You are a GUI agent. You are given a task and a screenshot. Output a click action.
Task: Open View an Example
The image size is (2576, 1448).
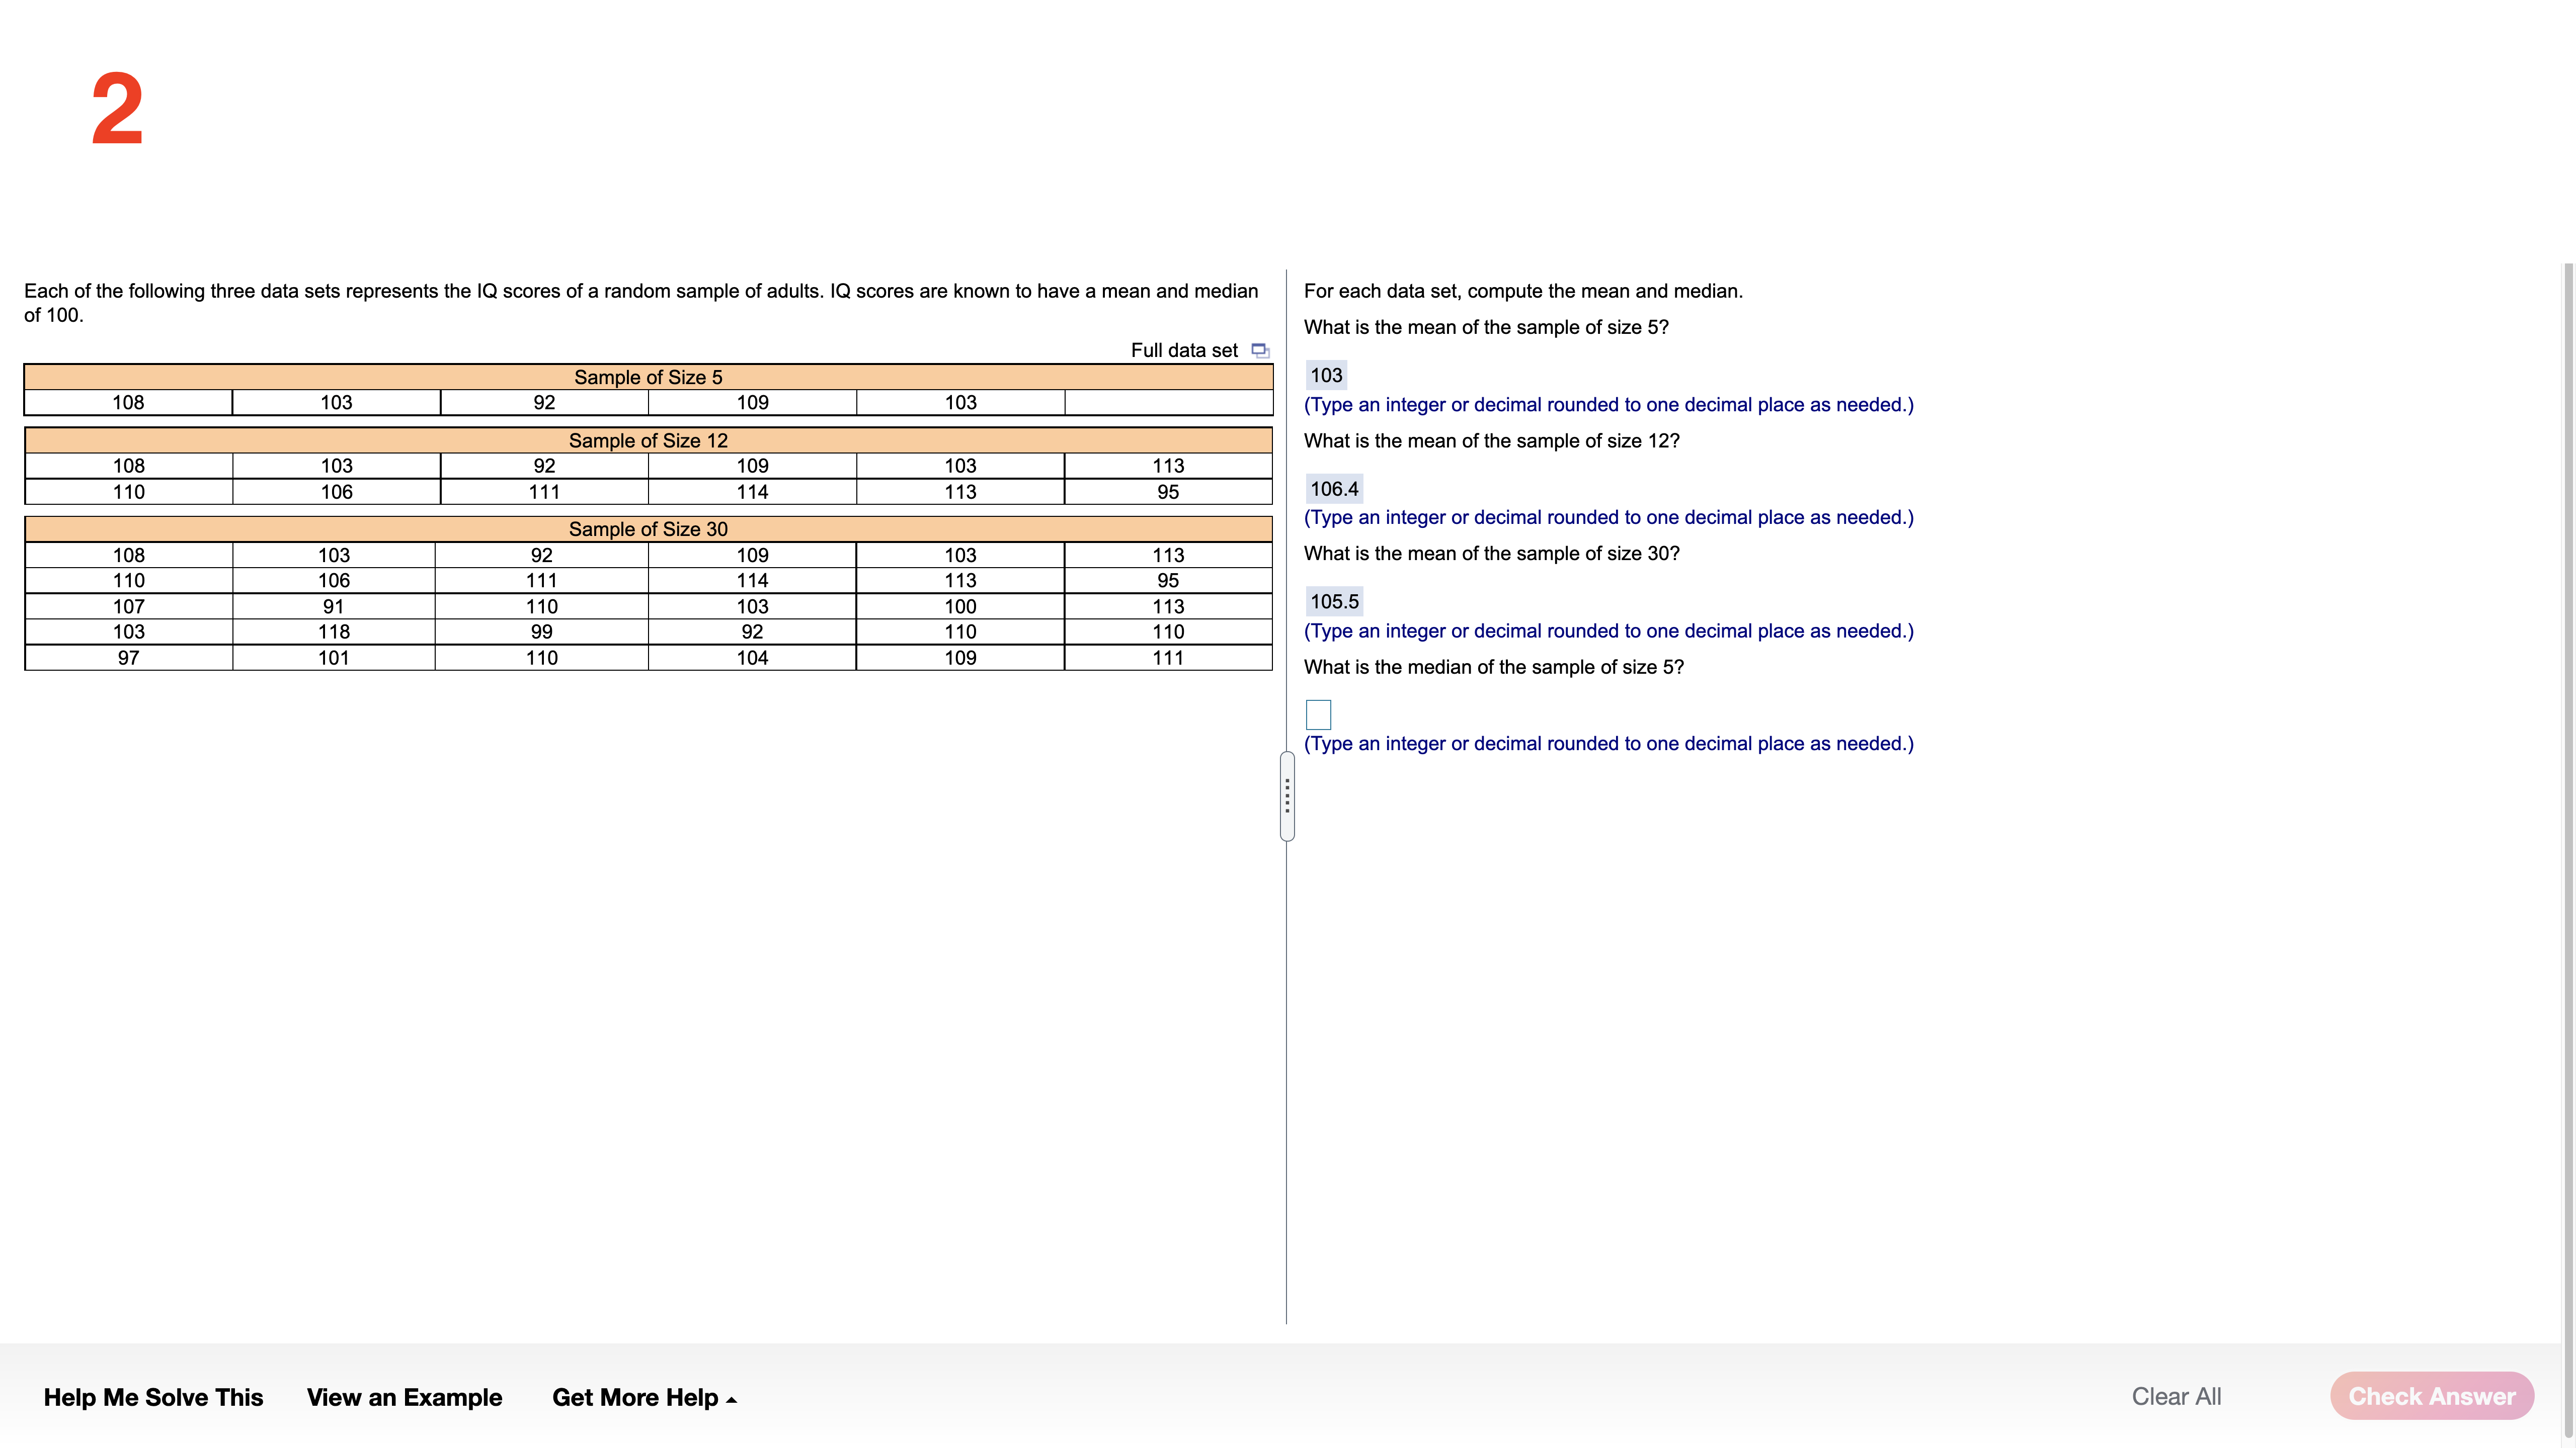click(x=404, y=1397)
